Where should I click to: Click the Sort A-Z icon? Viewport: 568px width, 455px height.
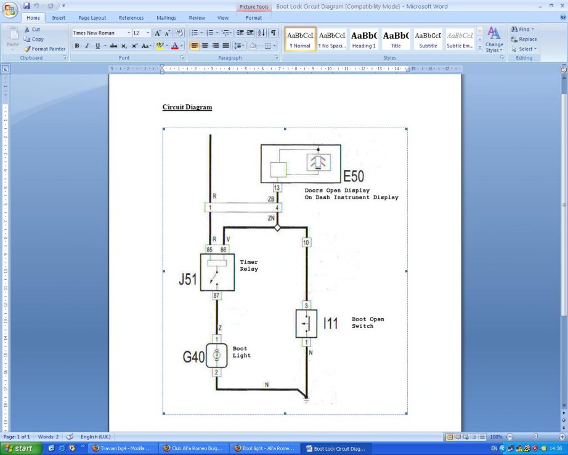(x=261, y=33)
